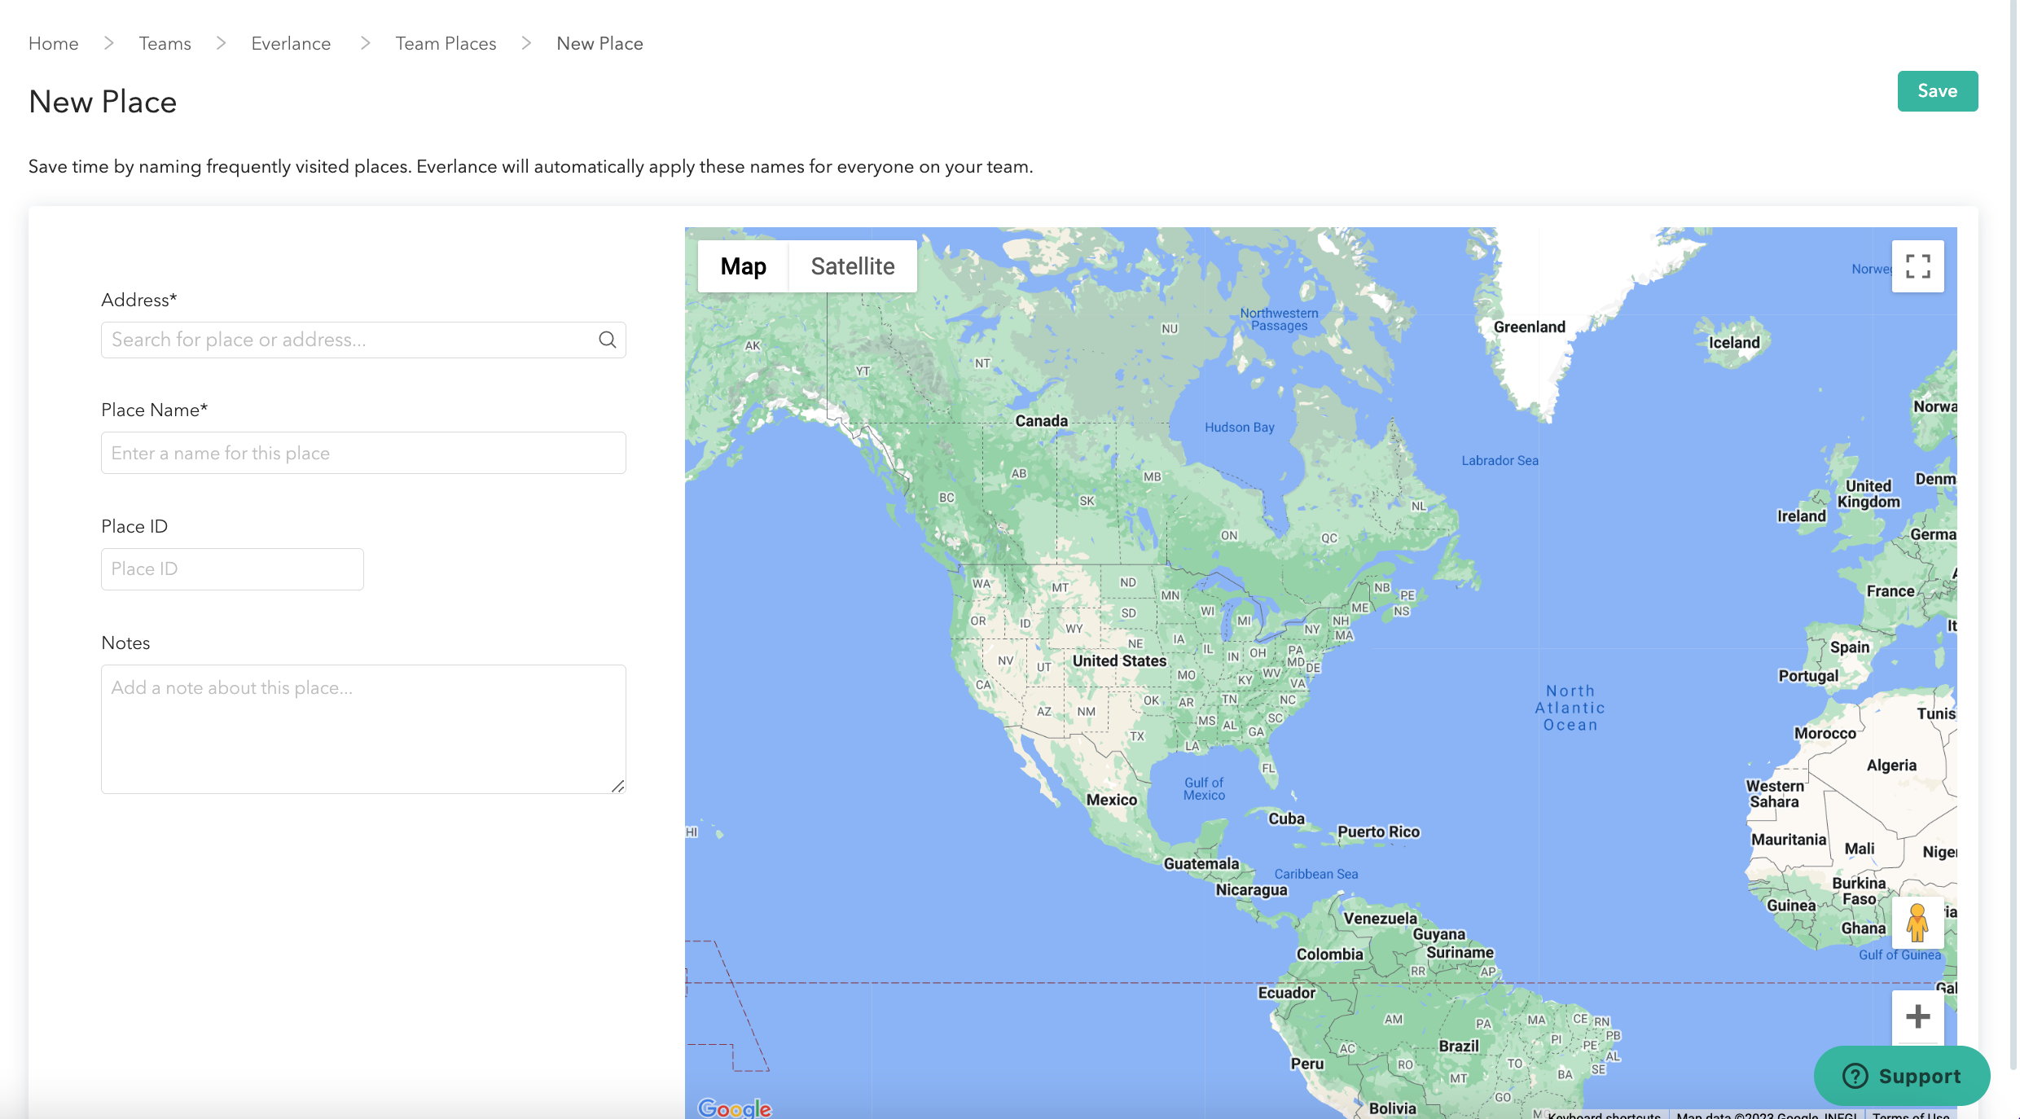Click the chevron after Home breadcrumb

click(108, 43)
